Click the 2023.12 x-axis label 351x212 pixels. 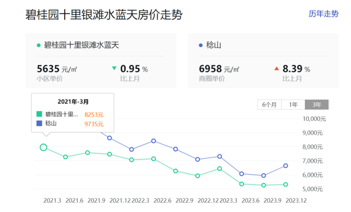pos(296,201)
